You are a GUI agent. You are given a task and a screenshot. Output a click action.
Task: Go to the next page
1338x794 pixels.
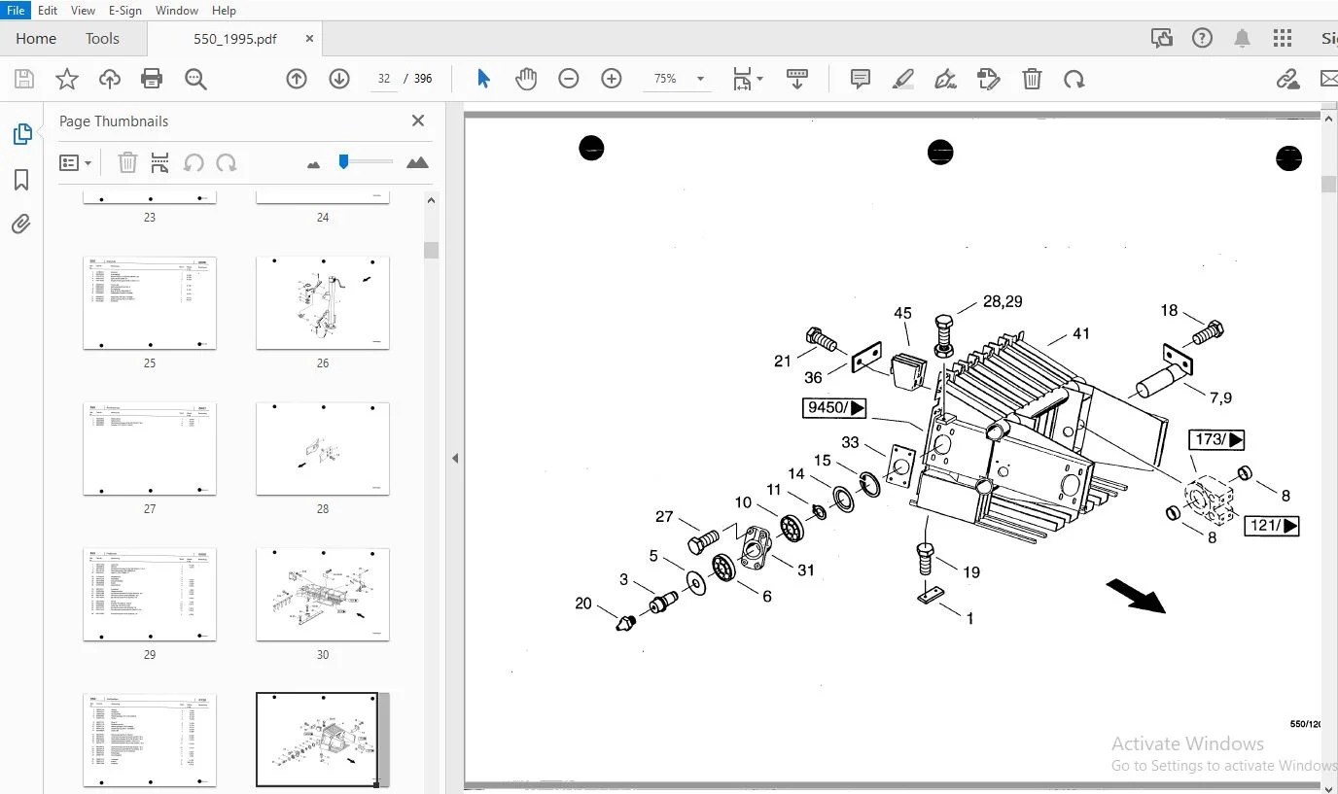click(339, 79)
